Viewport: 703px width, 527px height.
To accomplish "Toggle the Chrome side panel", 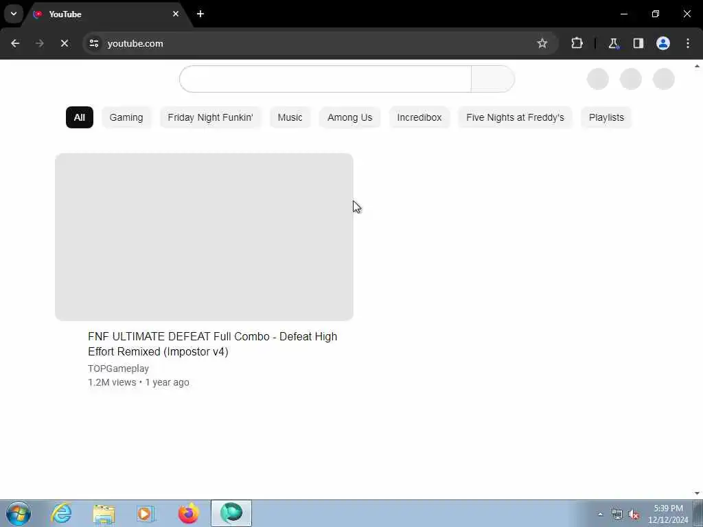I will tap(638, 43).
